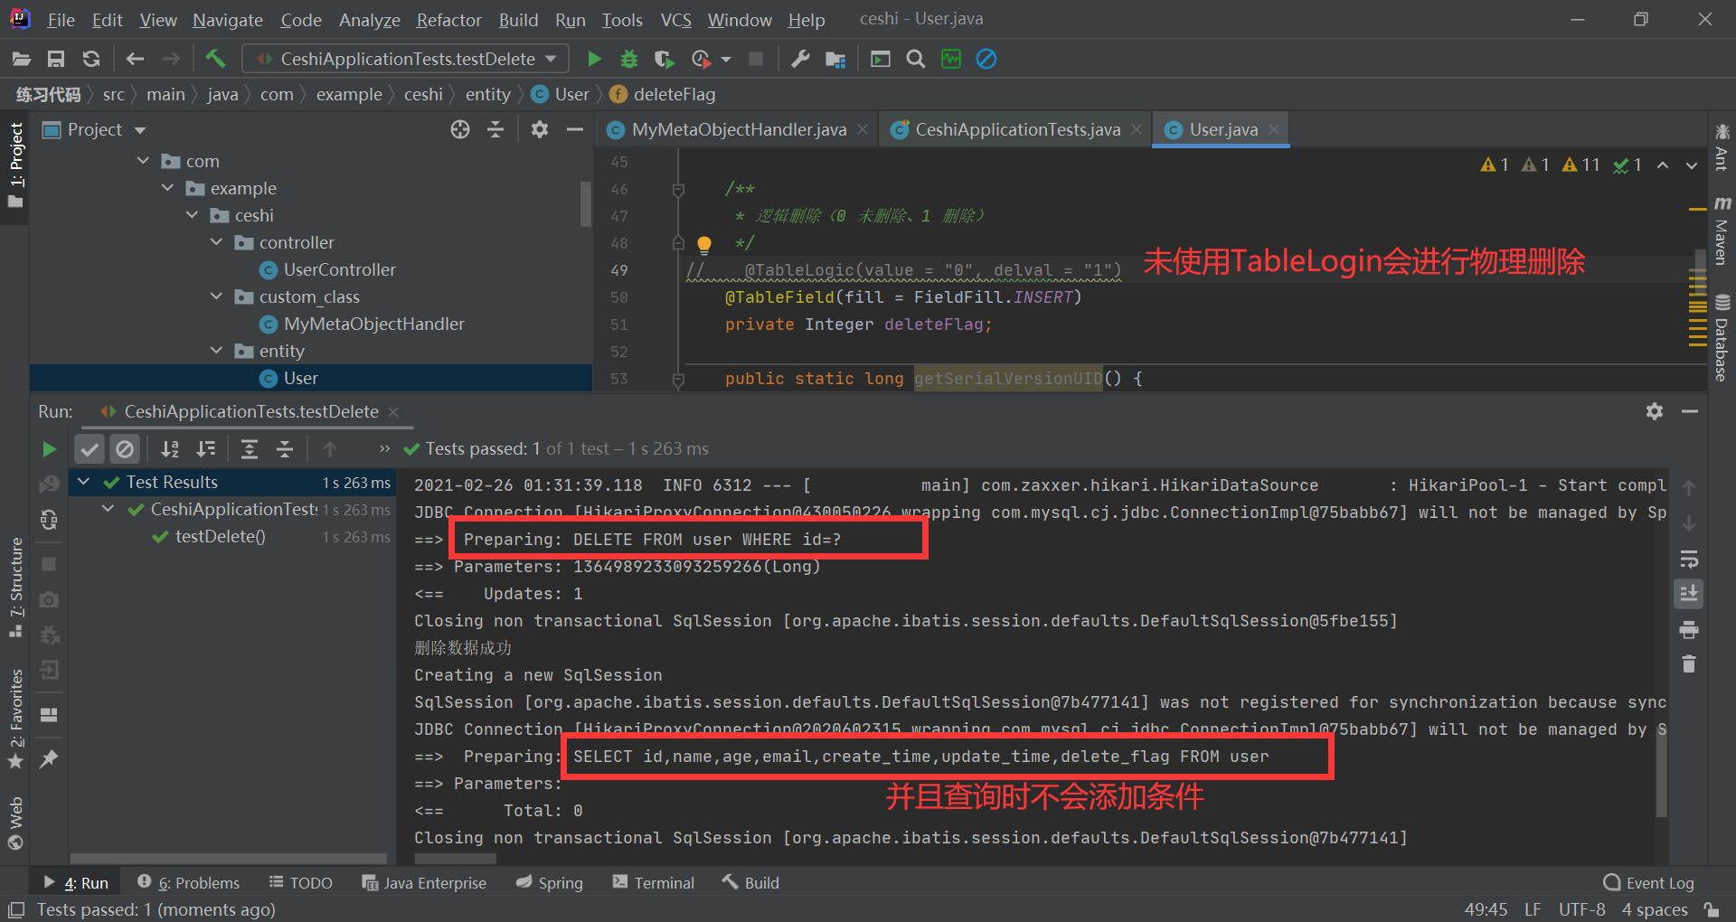The image size is (1736, 922).
Task: Close the User.java tab
Action: pos(1274,129)
